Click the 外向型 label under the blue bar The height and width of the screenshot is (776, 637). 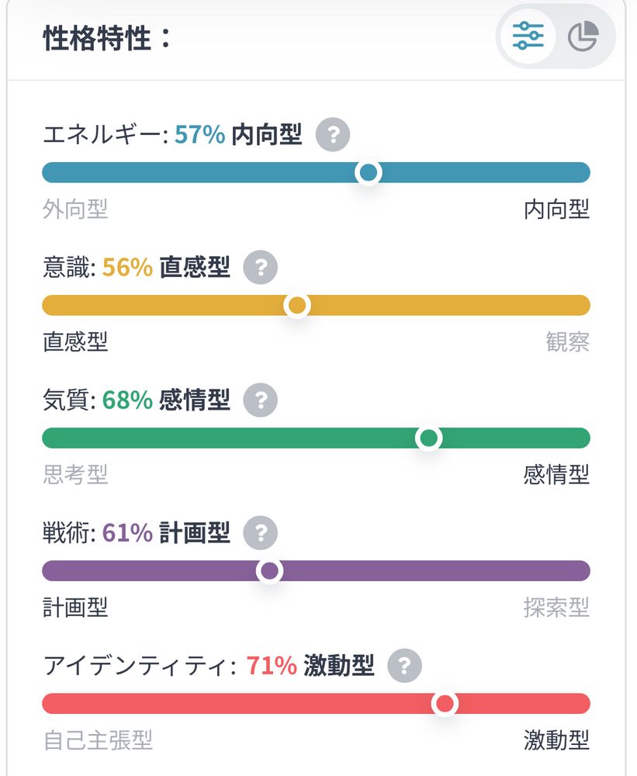click(75, 209)
